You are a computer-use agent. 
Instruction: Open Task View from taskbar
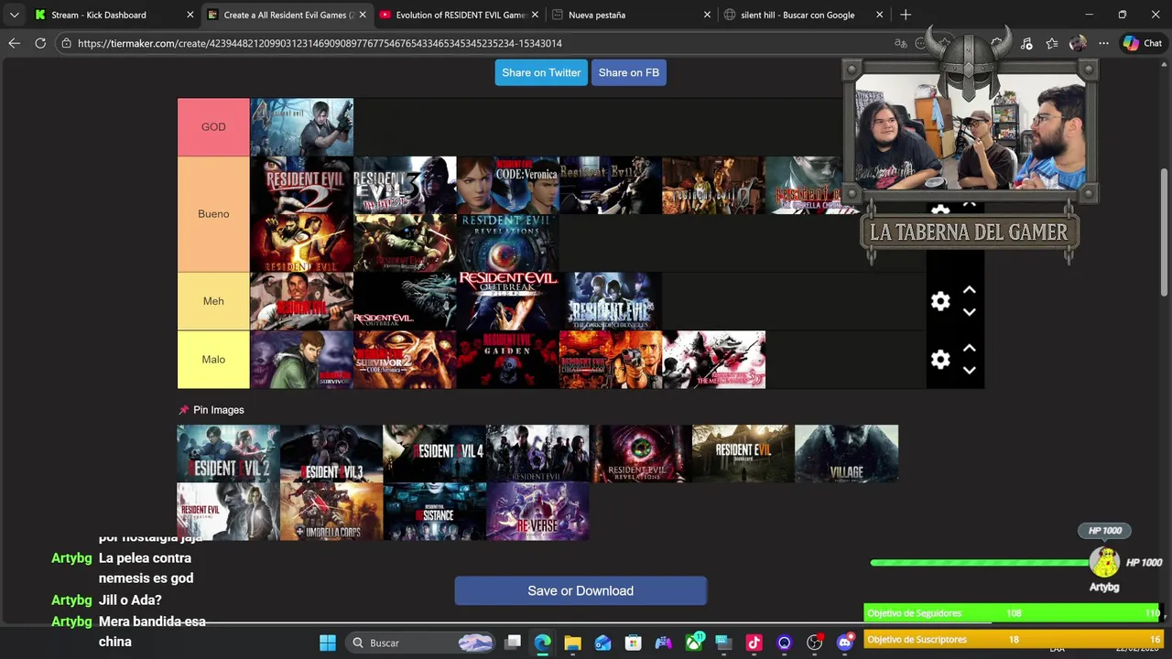[x=513, y=643]
